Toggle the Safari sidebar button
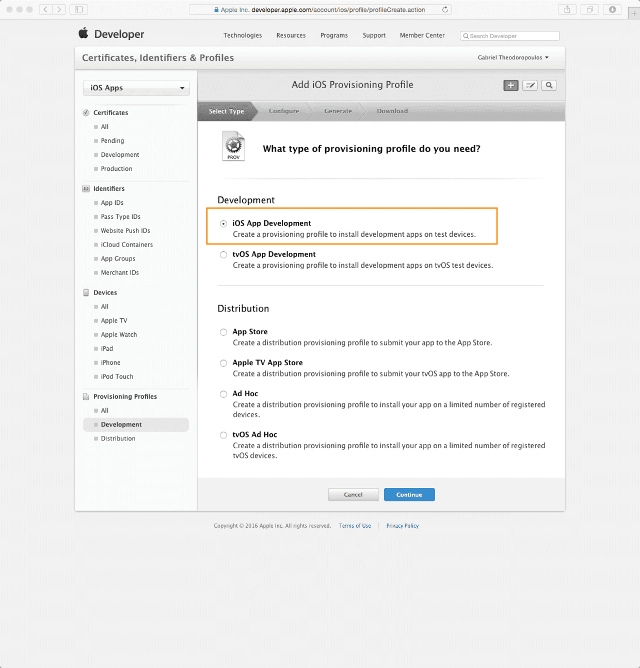This screenshot has height=668, width=640. point(79,9)
